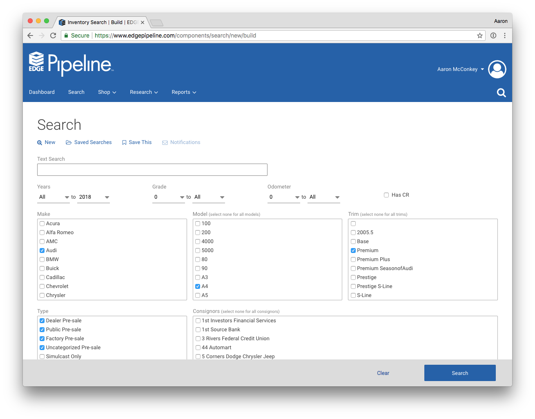Close the Inventory Search browser tab
The width and height of the screenshot is (535, 419).
[143, 22]
